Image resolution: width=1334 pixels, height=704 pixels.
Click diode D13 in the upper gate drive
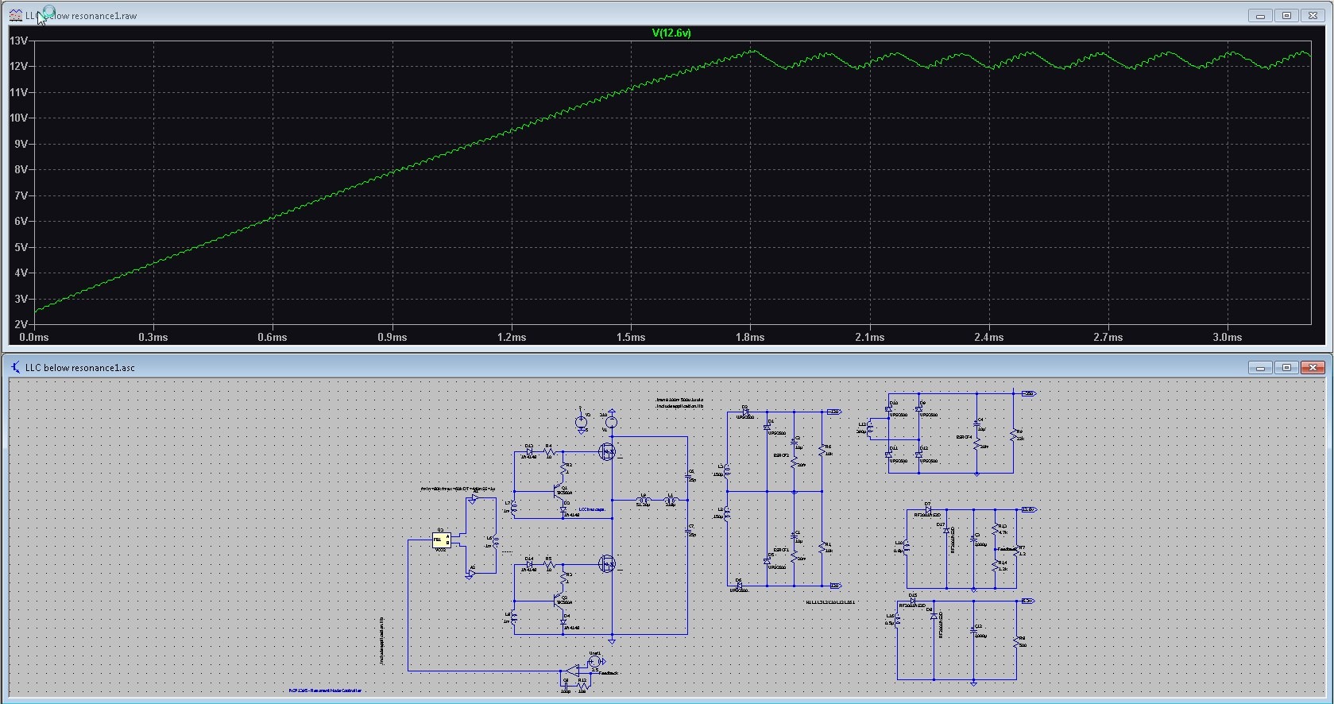tap(529, 451)
